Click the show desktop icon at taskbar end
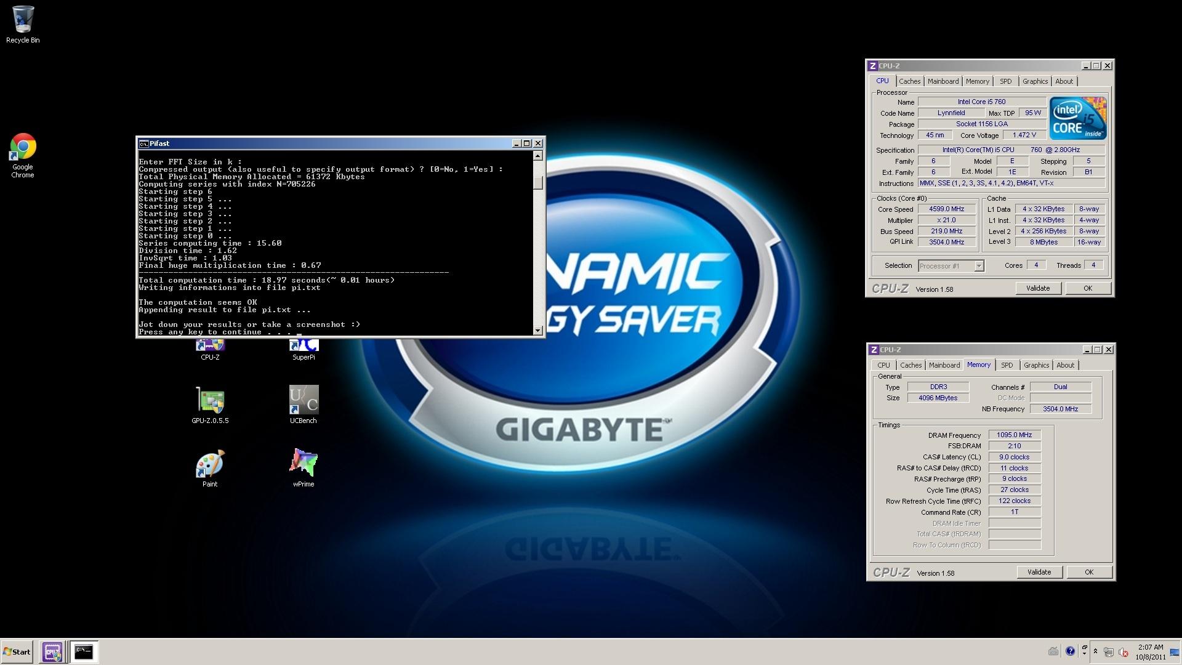 [1175, 652]
